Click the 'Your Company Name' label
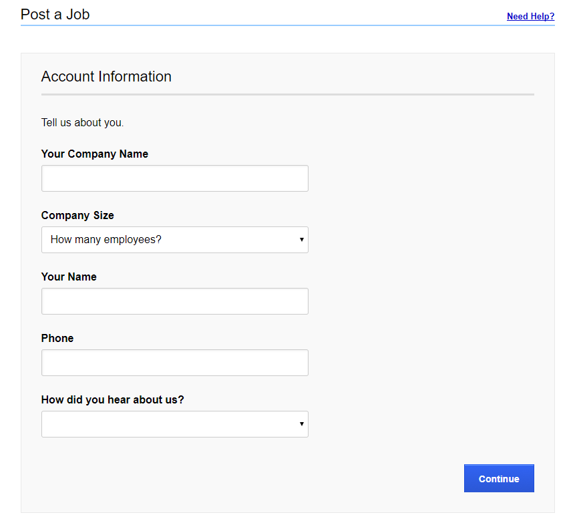573x521 pixels. tap(95, 154)
